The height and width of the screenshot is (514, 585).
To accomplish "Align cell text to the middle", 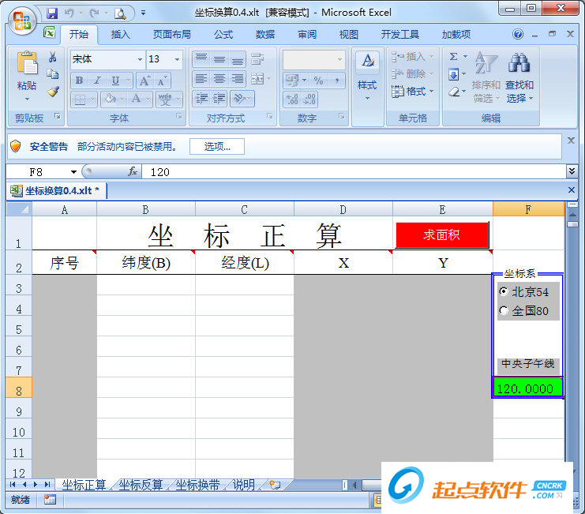I will point(219,59).
